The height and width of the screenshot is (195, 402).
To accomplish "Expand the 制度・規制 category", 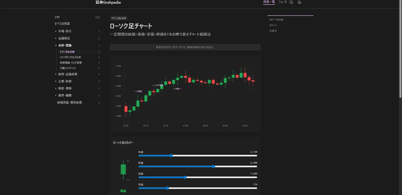I will click(x=56, y=89).
